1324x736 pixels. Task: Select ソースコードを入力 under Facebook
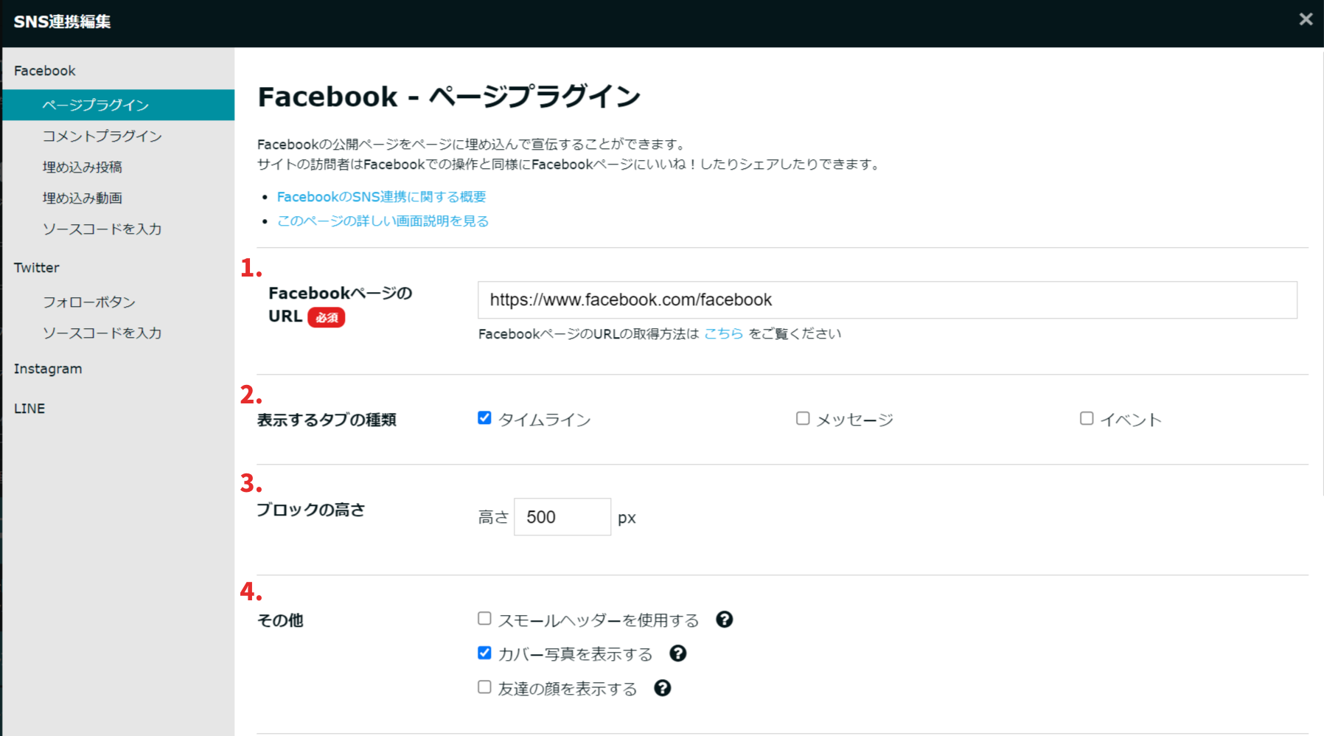[102, 229]
